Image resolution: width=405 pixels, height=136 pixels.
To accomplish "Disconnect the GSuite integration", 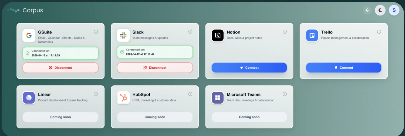I will 60,68.
